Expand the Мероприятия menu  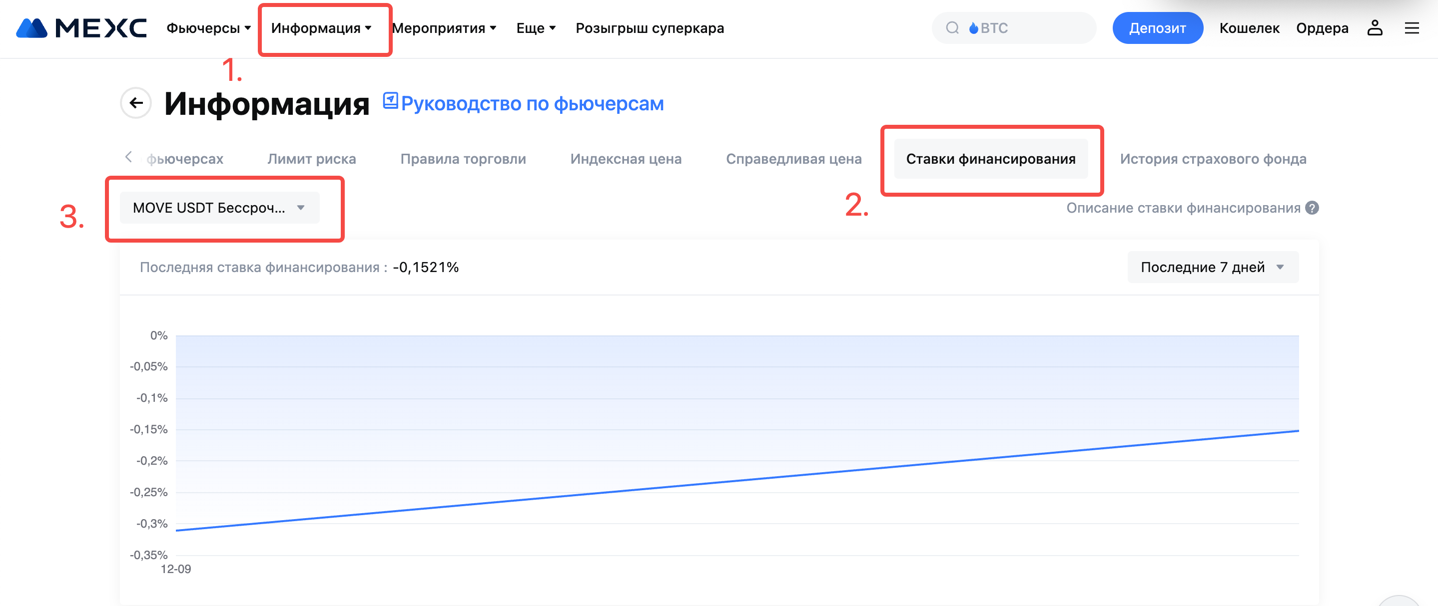click(444, 28)
